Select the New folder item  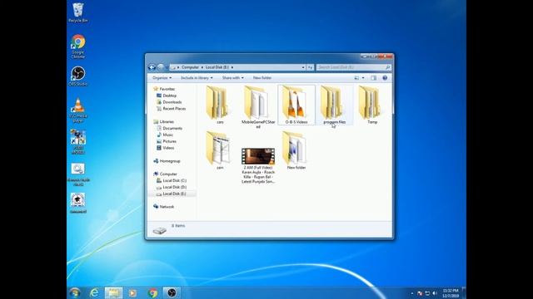(x=296, y=150)
